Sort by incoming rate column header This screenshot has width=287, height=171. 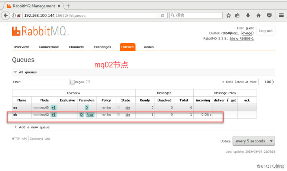click(203, 100)
